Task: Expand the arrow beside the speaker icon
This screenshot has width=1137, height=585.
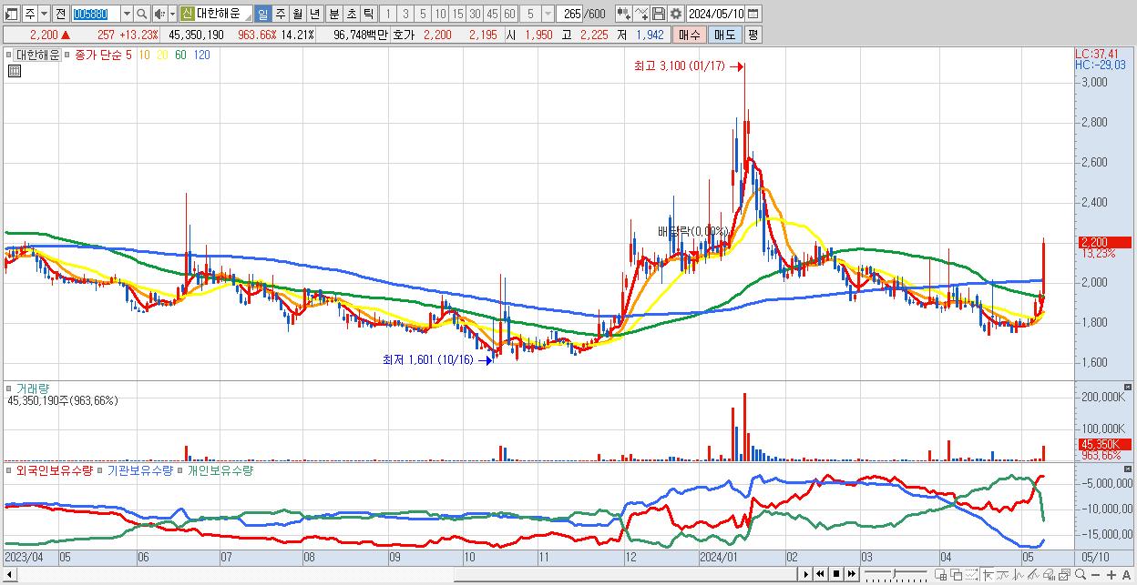Action: 172,14
